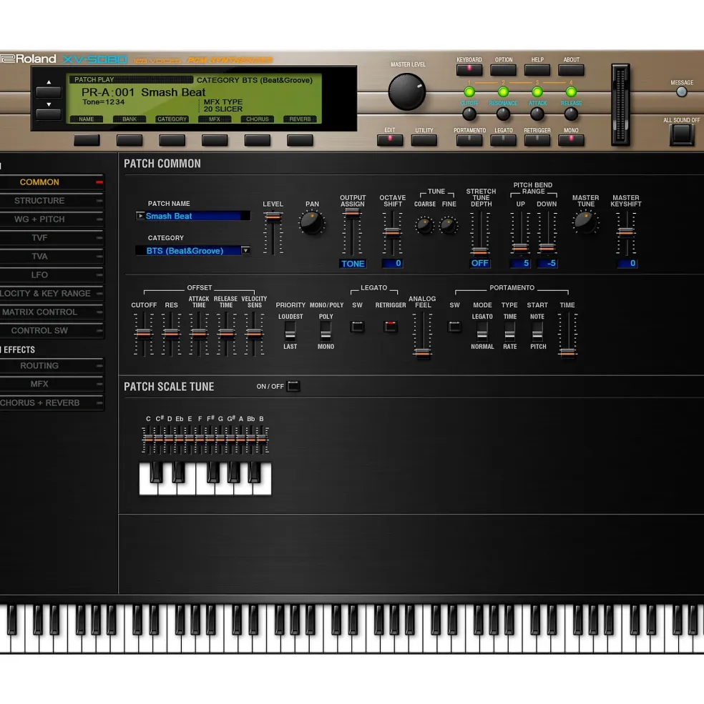
Task: Open the STRUCTURE tab
Action: tap(52, 201)
